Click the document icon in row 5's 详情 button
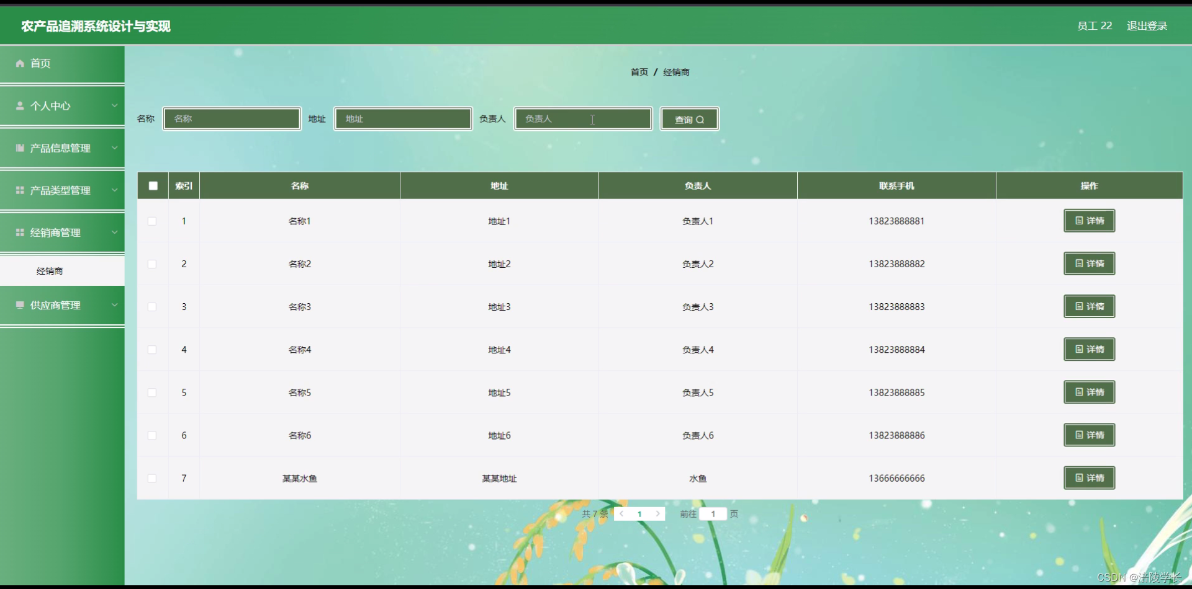Image resolution: width=1192 pixels, height=589 pixels. 1078,392
